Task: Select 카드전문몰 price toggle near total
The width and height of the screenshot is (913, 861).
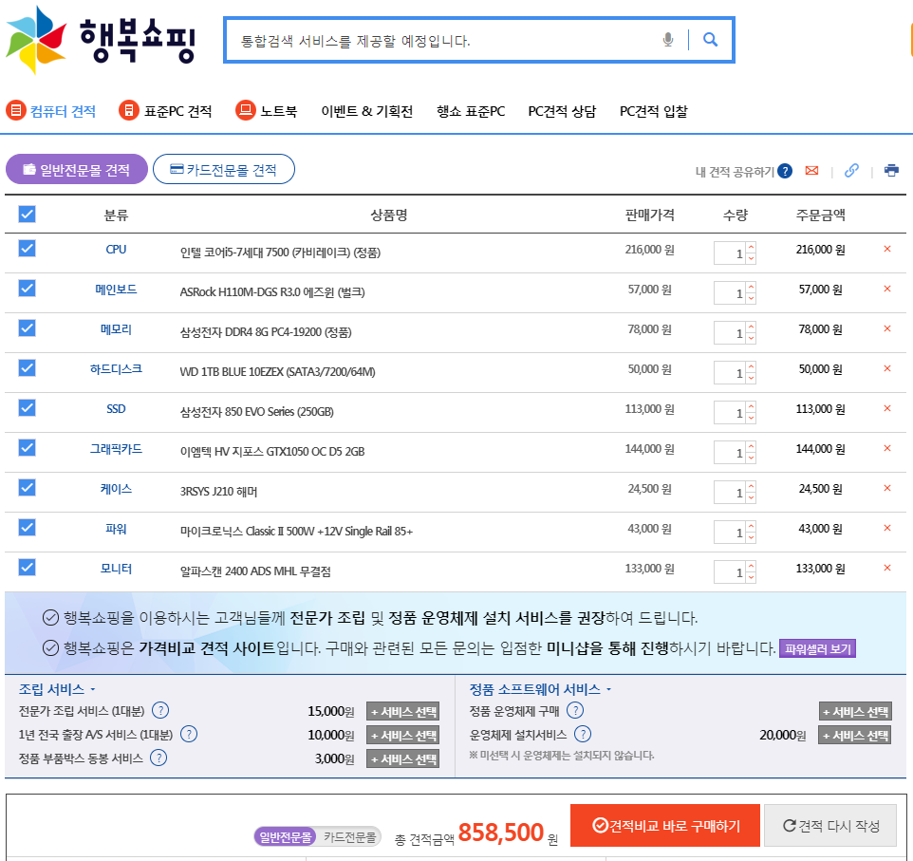Action: click(x=349, y=837)
